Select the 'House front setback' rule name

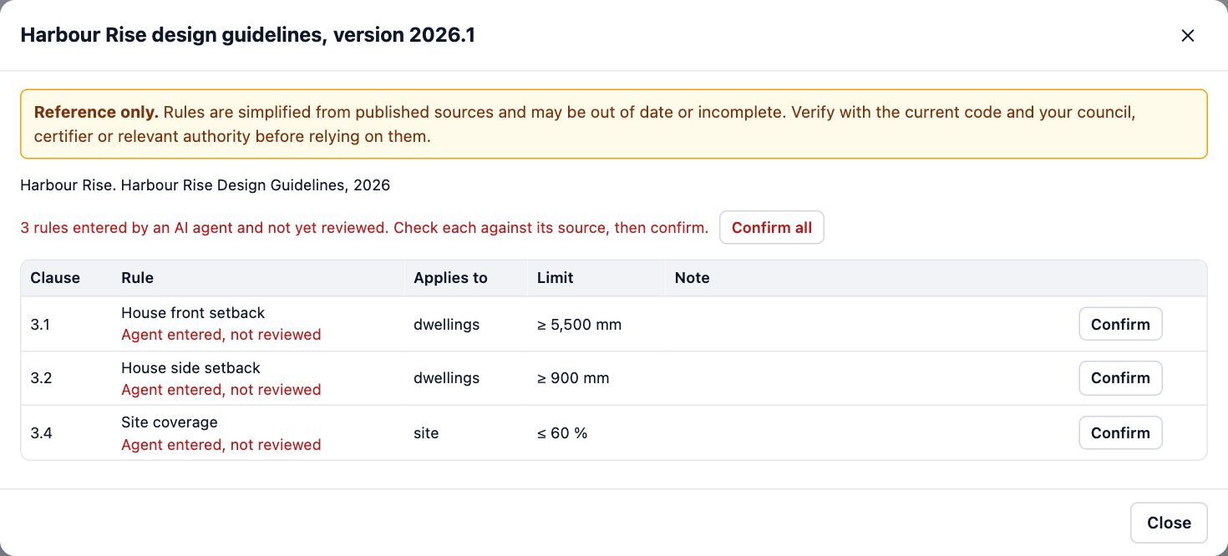(x=193, y=313)
